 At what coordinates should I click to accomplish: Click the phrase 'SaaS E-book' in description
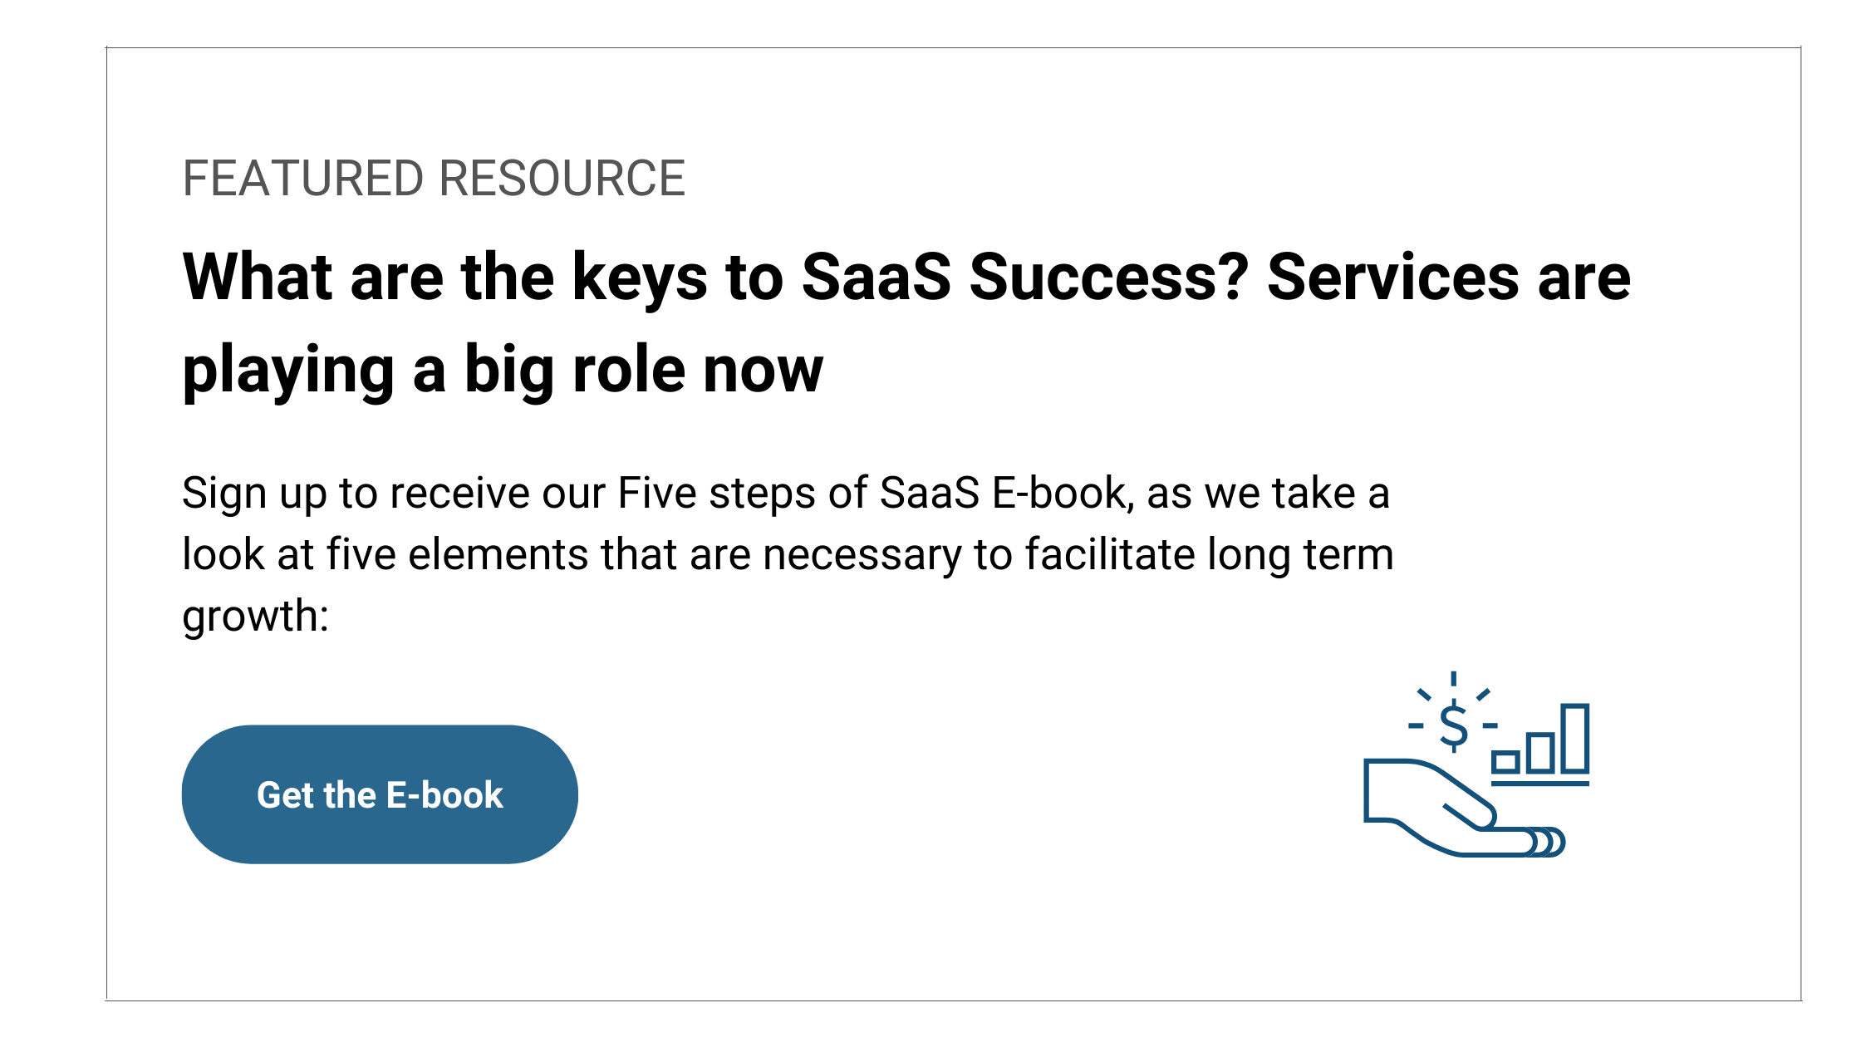tap(1004, 494)
